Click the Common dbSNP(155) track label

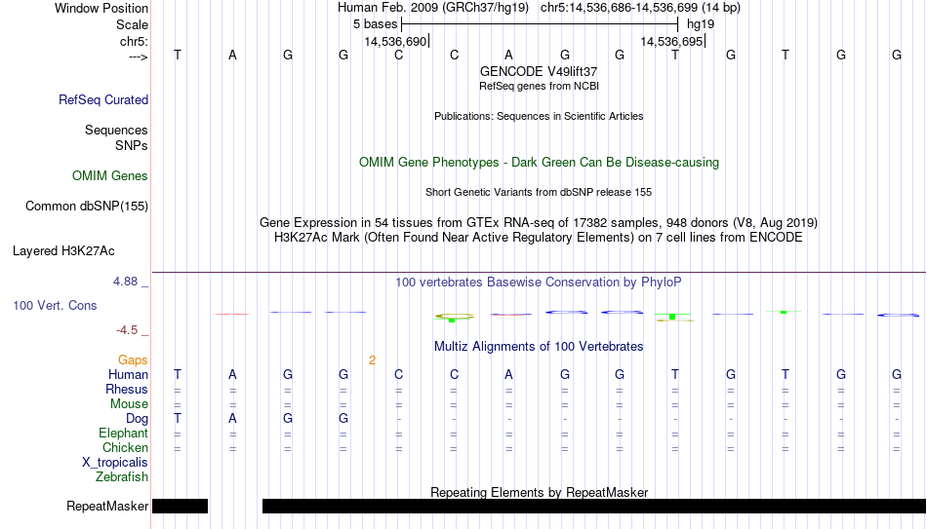(86, 207)
